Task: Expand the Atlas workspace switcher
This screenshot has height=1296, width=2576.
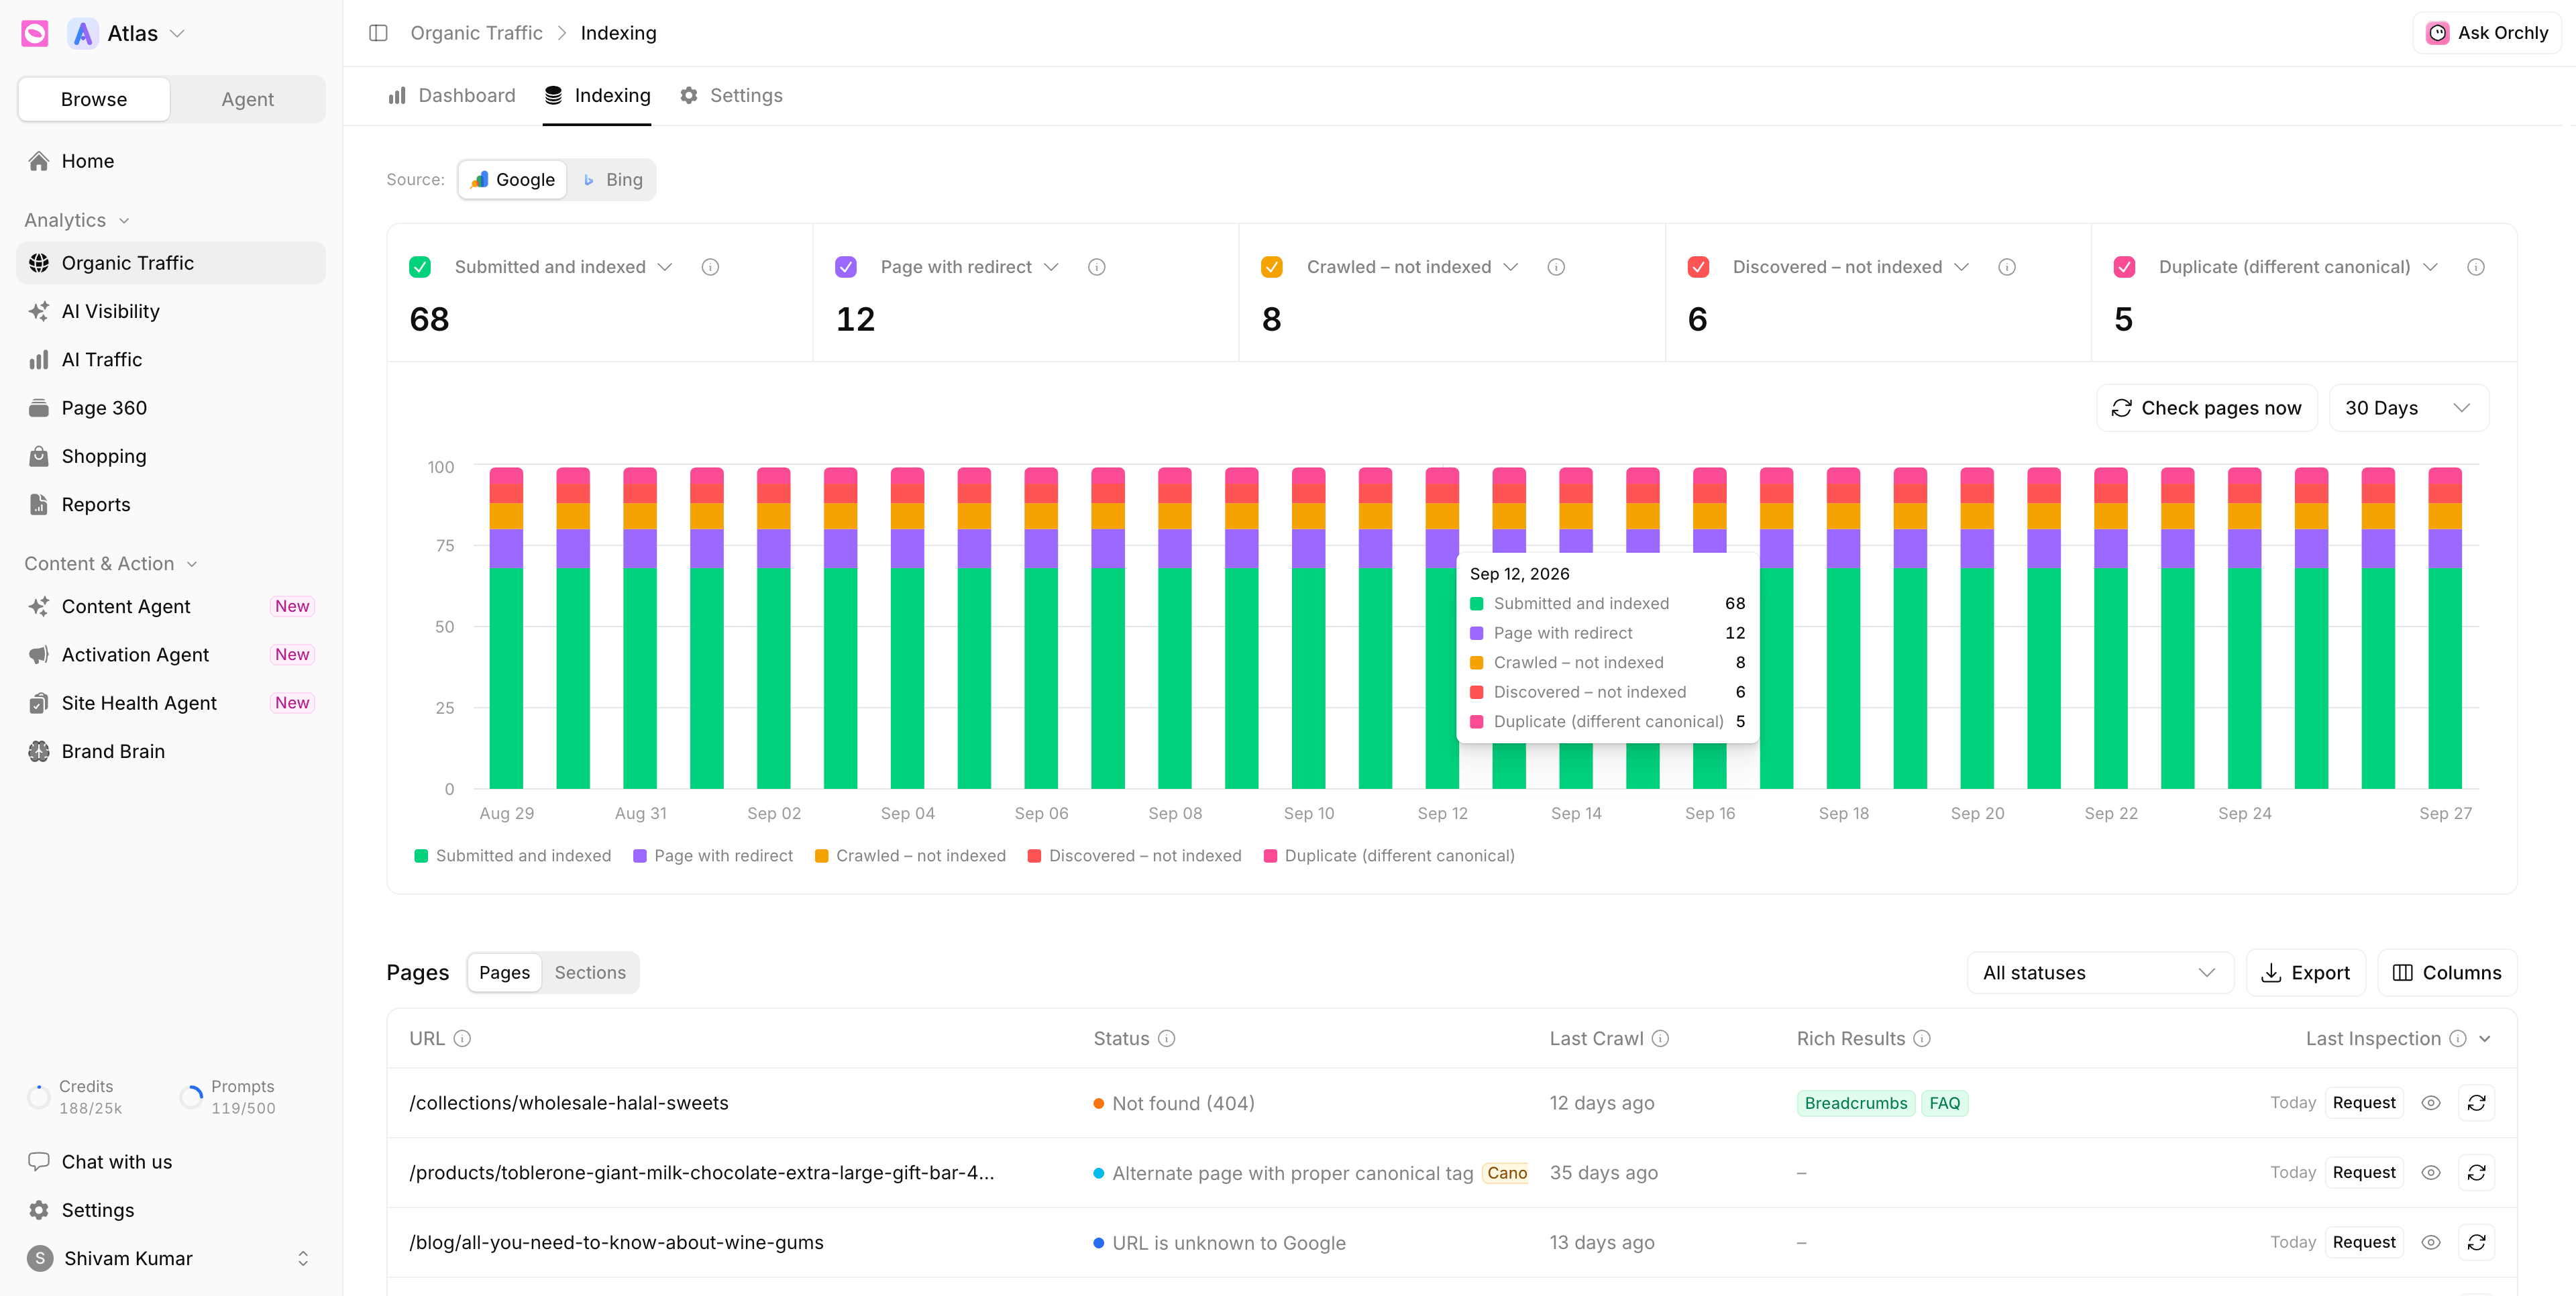Action: coord(127,33)
